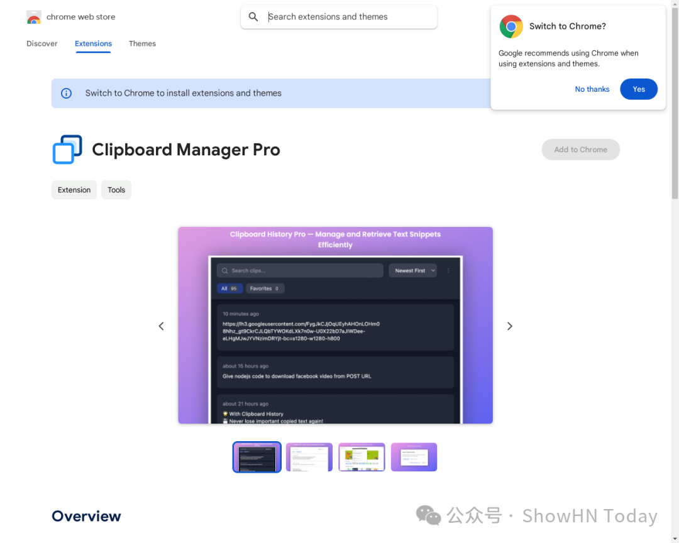Click the Chrome Web Store logo
679x543 pixels.
(34, 17)
